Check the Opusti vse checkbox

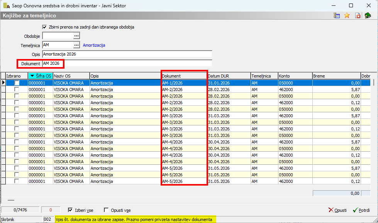click(x=107, y=210)
